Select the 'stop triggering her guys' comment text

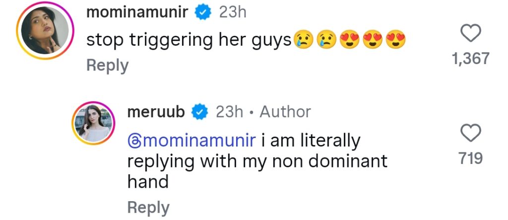click(190, 41)
